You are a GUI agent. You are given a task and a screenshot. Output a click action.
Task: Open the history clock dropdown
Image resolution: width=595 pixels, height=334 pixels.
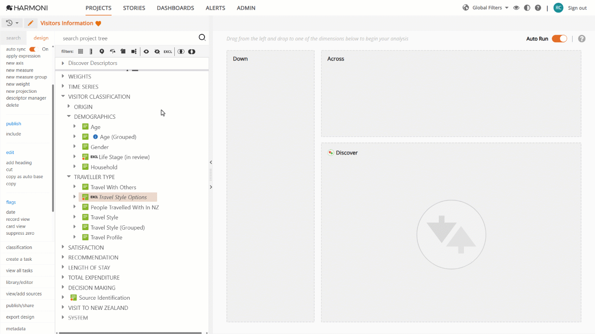tap(13, 23)
